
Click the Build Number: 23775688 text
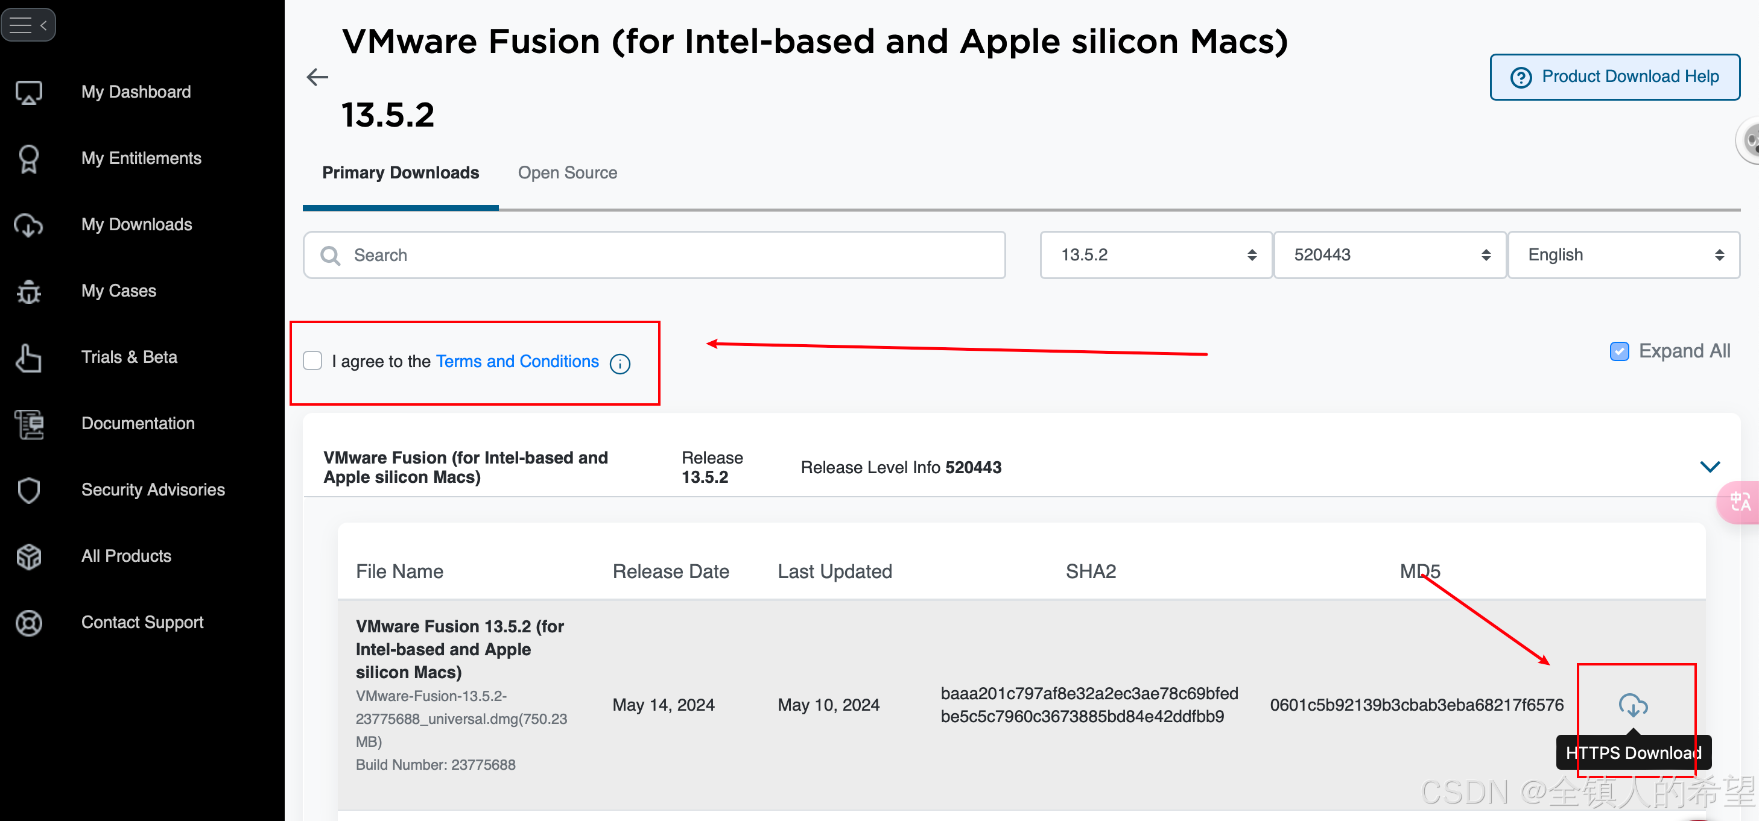point(436,764)
